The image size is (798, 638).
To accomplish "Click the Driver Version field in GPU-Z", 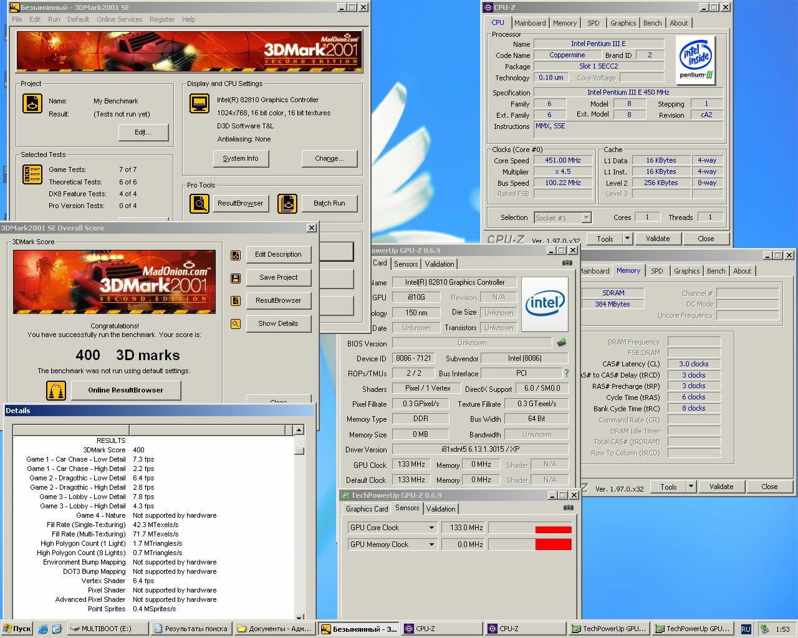I will coord(480,450).
